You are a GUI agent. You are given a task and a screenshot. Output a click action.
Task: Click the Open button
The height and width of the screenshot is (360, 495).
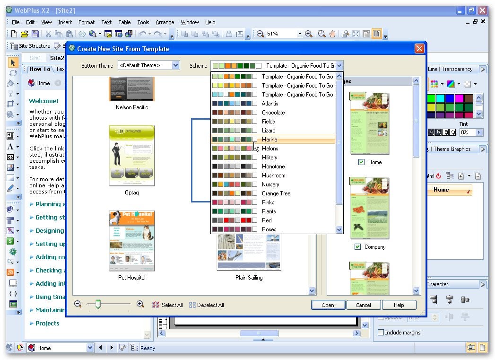pos(328,305)
